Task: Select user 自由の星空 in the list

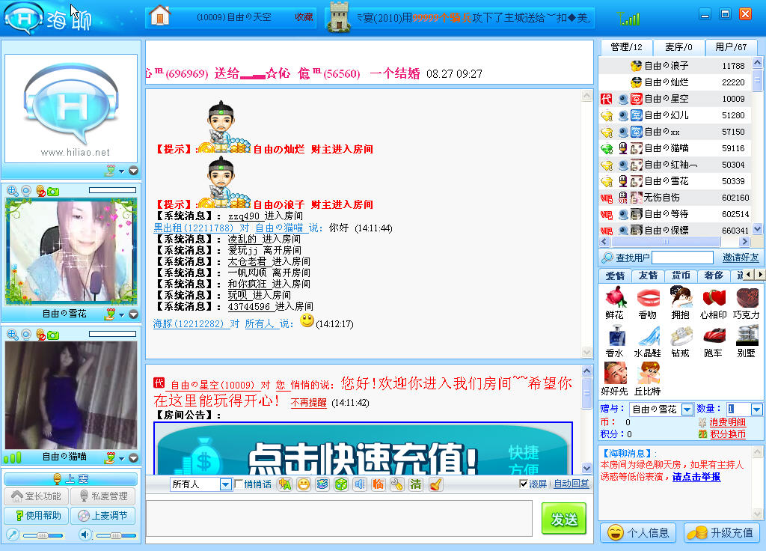Action: pyautogui.click(x=675, y=99)
